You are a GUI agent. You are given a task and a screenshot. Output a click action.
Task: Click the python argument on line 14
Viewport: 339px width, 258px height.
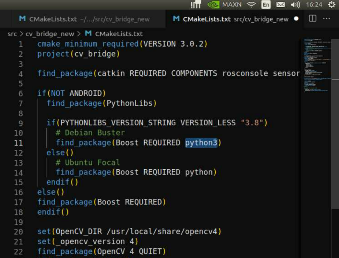(x=199, y=172)
